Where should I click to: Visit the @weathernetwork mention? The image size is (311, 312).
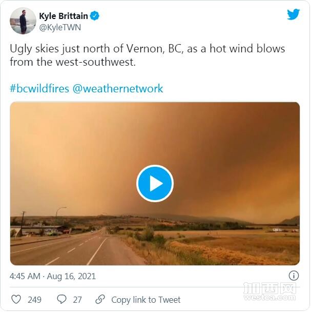(x=118, y=88)
